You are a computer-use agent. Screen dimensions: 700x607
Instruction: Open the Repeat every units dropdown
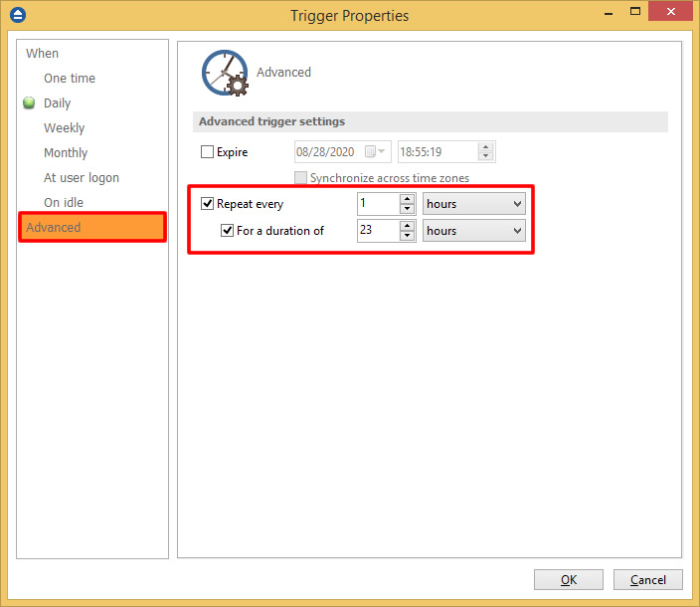point(473,204)
